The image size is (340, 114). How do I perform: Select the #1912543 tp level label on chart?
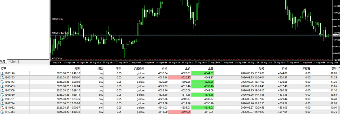pyautogui.click(x=57, y=19)
